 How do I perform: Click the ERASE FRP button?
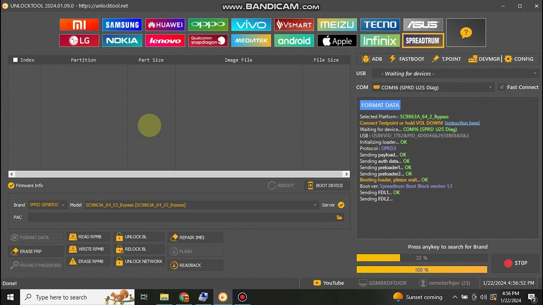coord(36,251)
